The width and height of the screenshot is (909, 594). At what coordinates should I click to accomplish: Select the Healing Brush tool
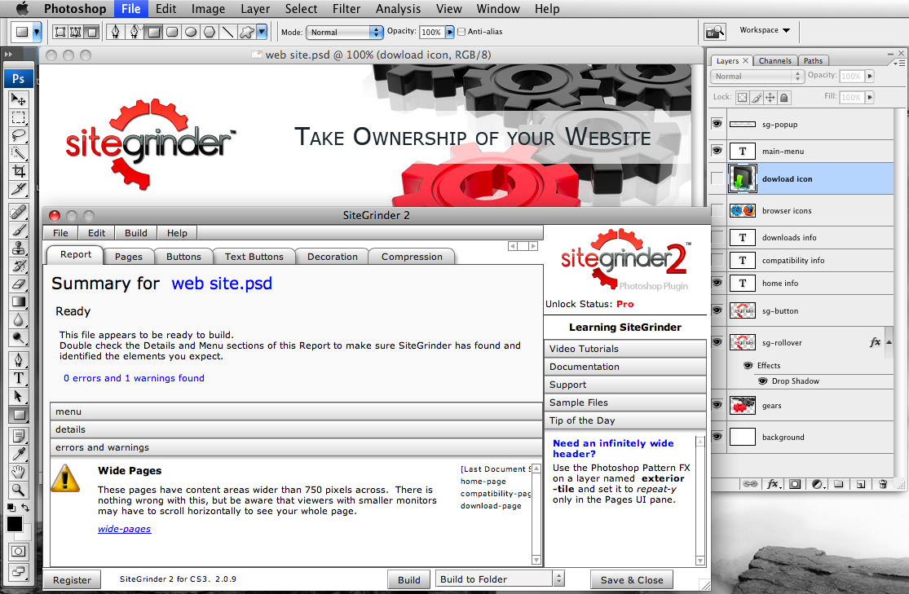click(x=19, y=212)
